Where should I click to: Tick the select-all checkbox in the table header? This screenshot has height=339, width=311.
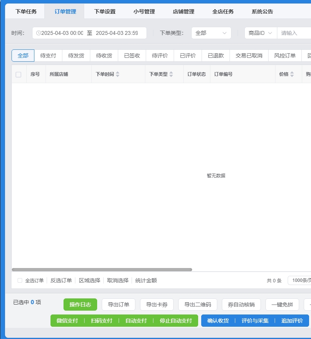(18, 75)
